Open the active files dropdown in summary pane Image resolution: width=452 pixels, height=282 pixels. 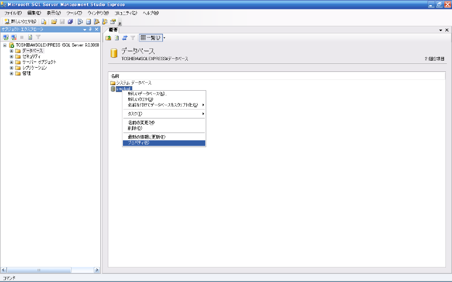441,30
